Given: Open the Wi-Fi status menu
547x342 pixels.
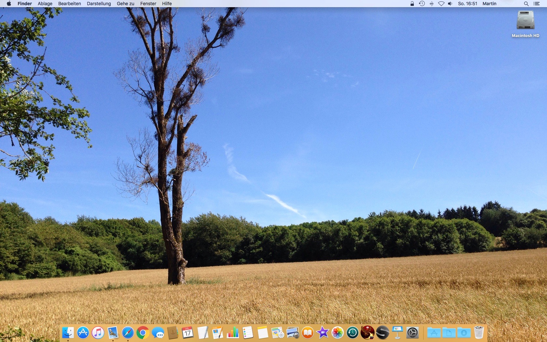Looking at the screenshot, I should tap(441, 4).
